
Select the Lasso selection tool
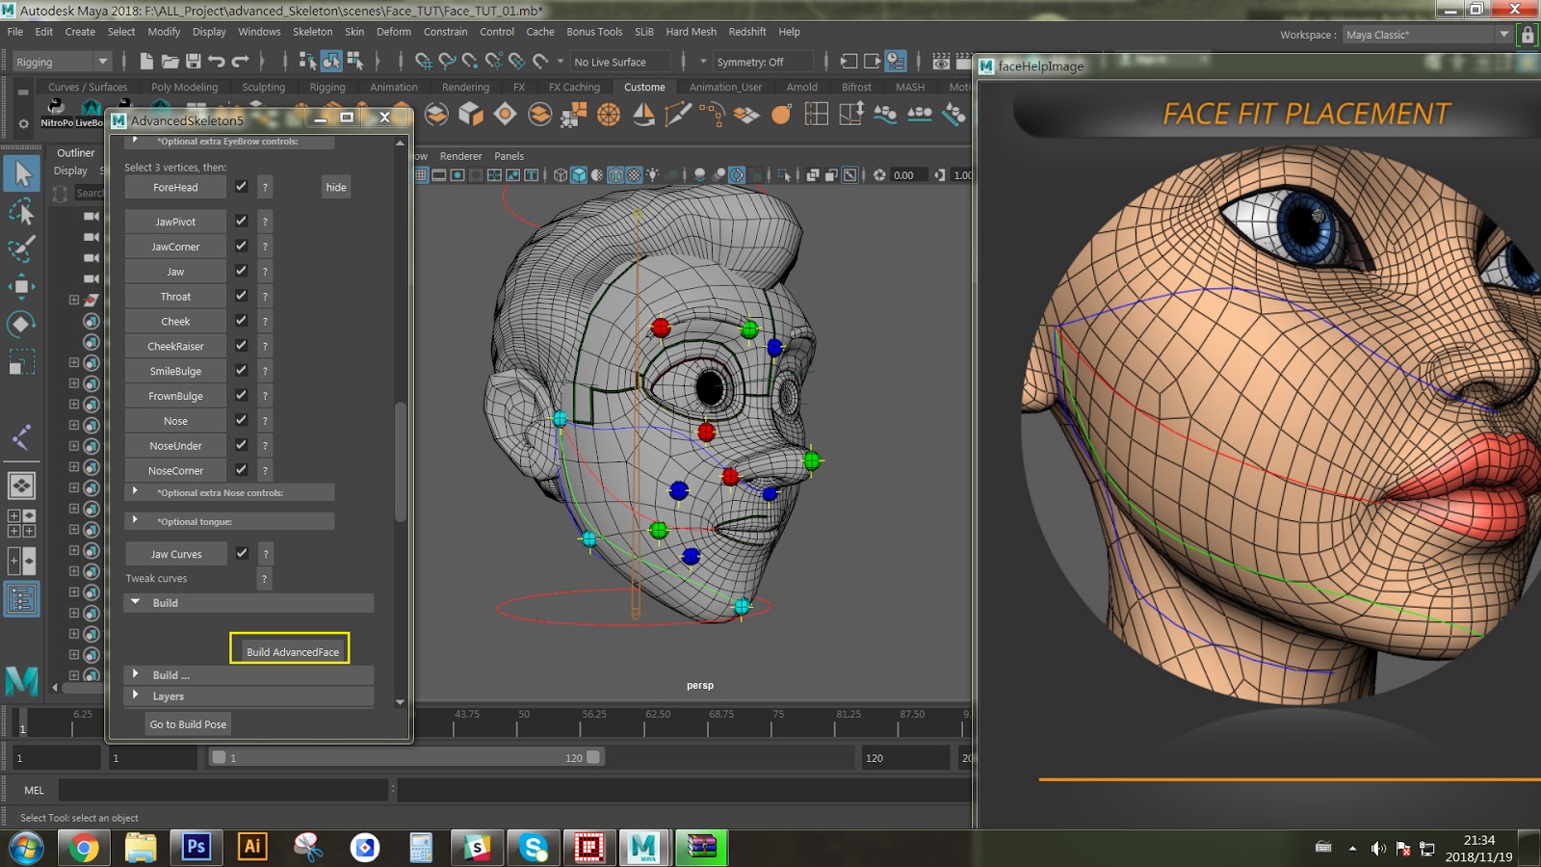click(21, 210)
